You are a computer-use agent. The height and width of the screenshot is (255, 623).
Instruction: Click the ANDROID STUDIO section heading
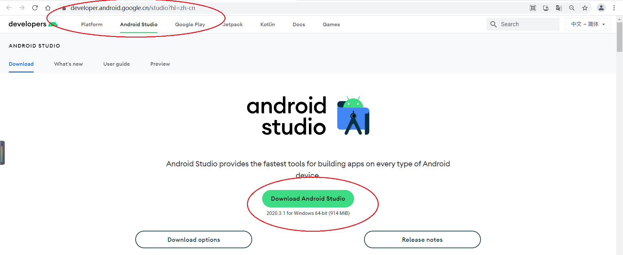click(x=34, y=46)
